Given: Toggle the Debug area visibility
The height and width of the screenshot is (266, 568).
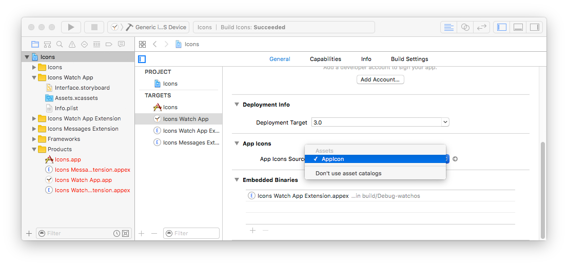Looking at the screenshot, I should [x=518, y=27].
